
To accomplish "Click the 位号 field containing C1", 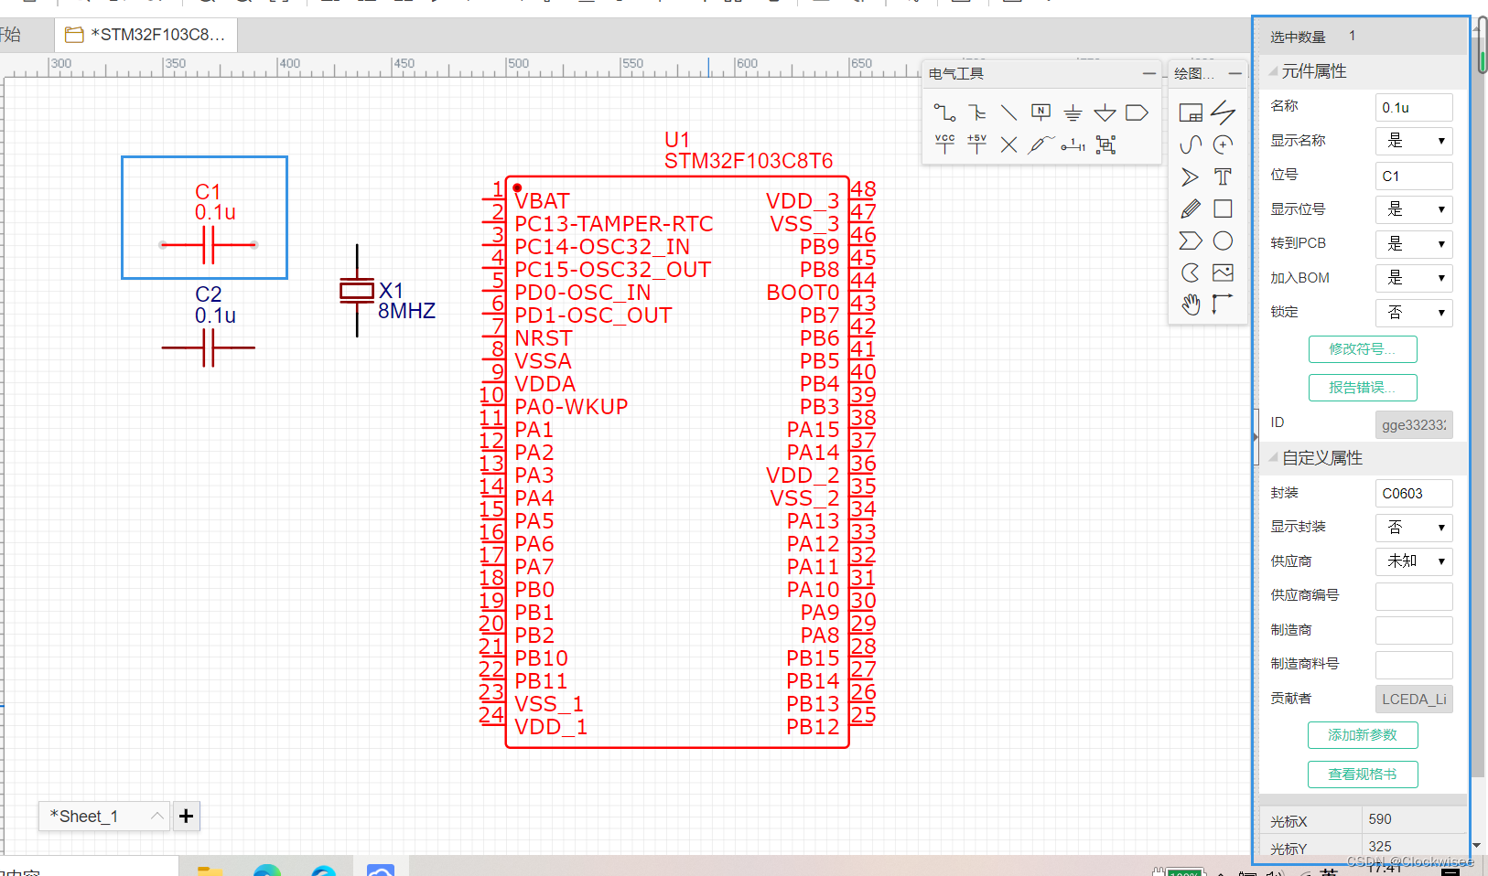I will tap(1414, 176).
